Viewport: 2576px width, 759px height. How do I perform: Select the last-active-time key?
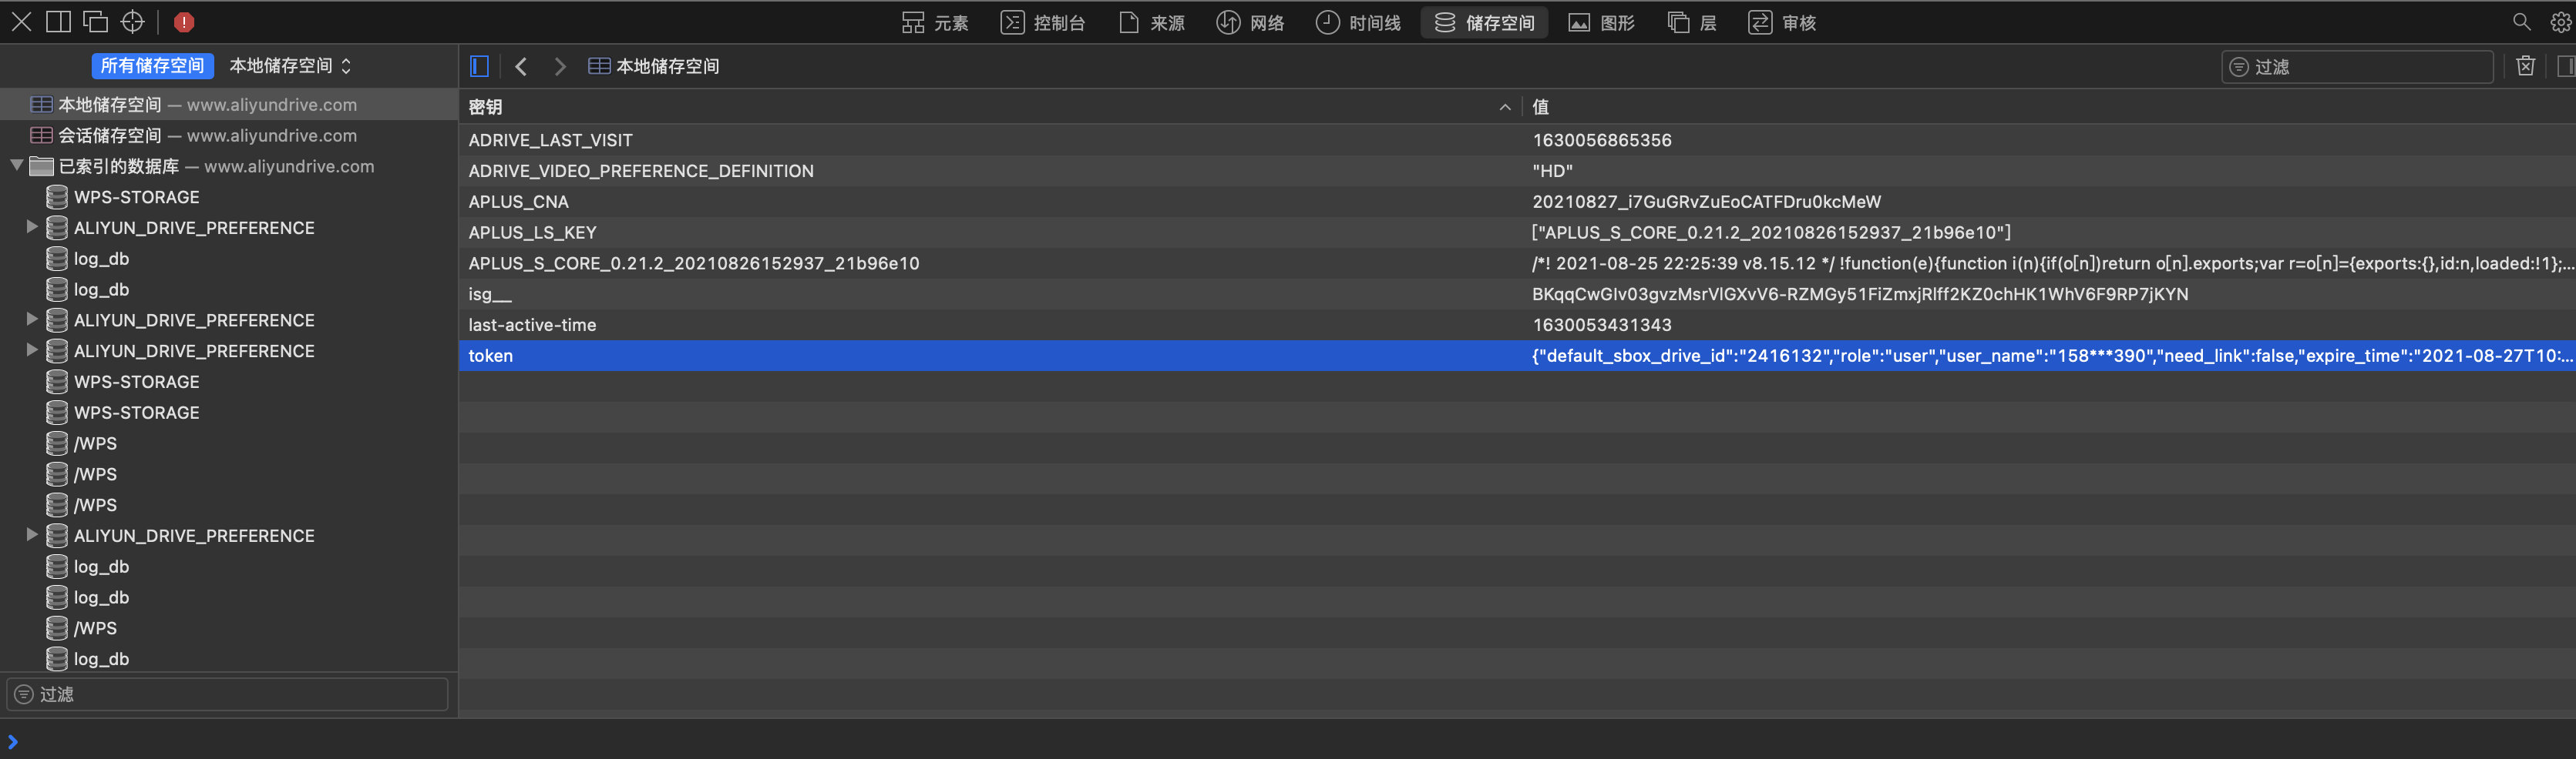532,326
